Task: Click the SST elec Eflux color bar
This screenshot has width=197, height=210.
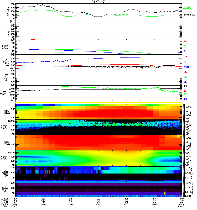Action: [184, 143]
